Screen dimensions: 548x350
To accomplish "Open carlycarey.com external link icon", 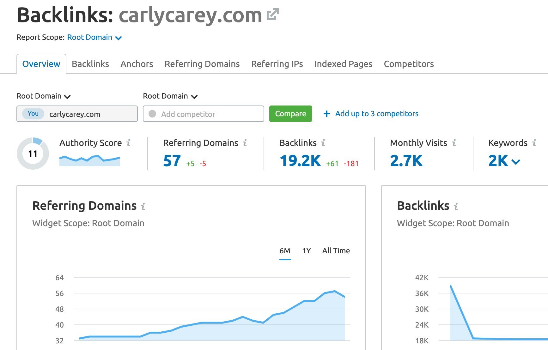I will click(x=272, y=15).
